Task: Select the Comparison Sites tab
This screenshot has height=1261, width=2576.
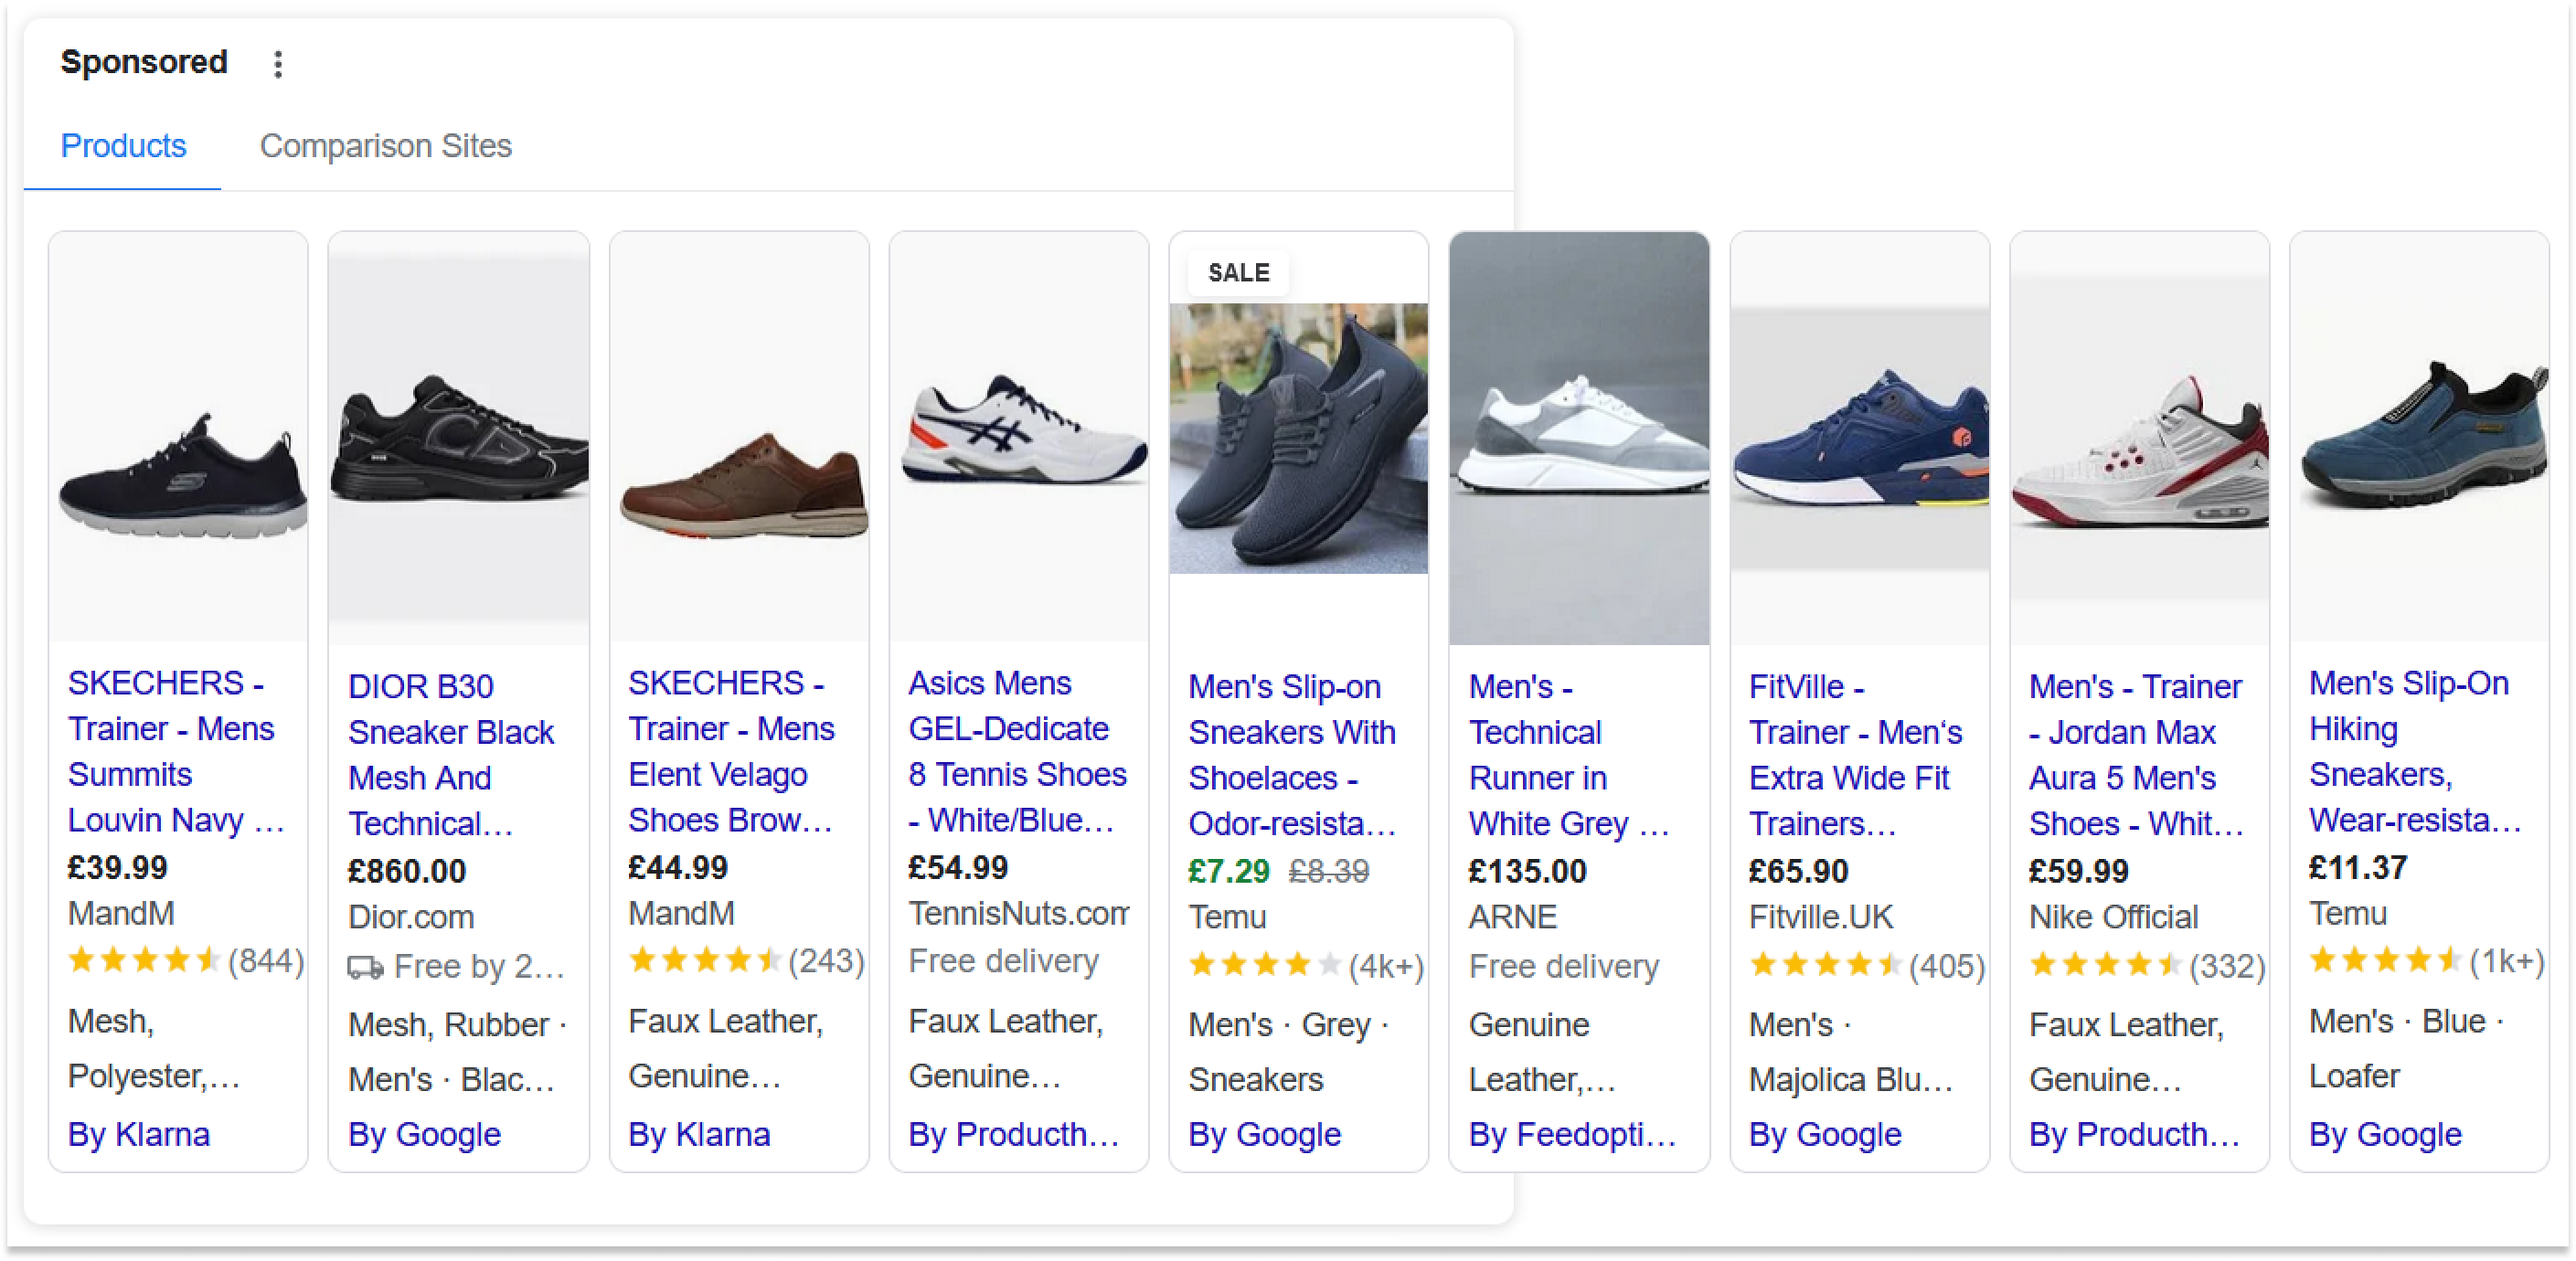Action: point(385,146)
